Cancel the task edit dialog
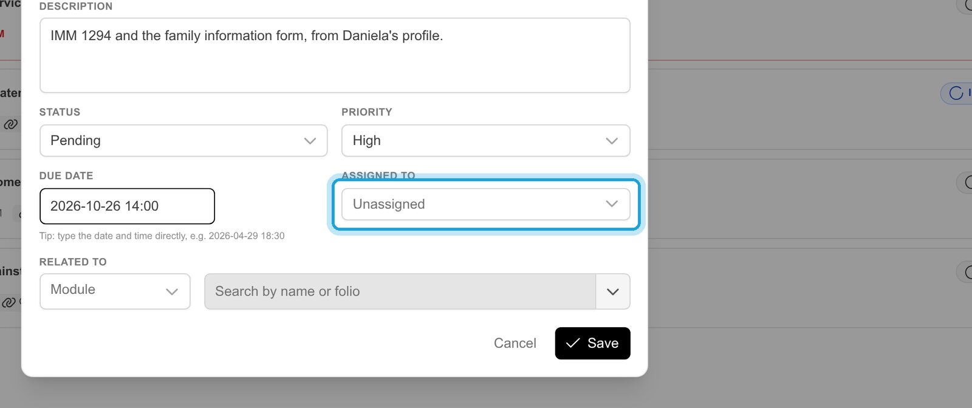The height and width of the screenshot is (408, 972). [515, 343]
